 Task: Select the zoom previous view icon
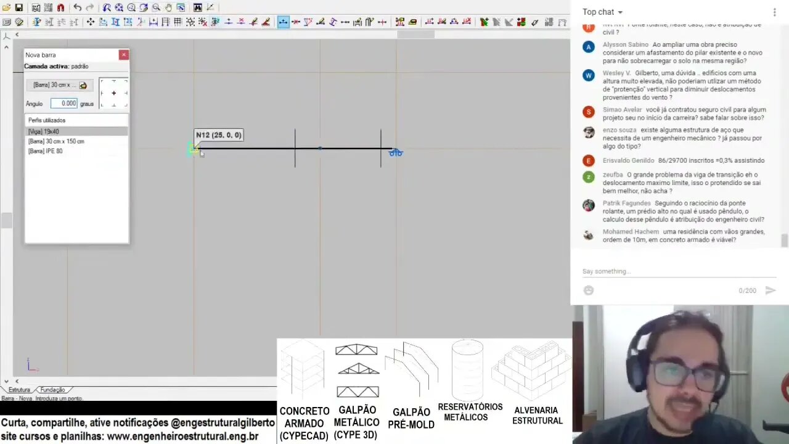(x=107, y=7)
